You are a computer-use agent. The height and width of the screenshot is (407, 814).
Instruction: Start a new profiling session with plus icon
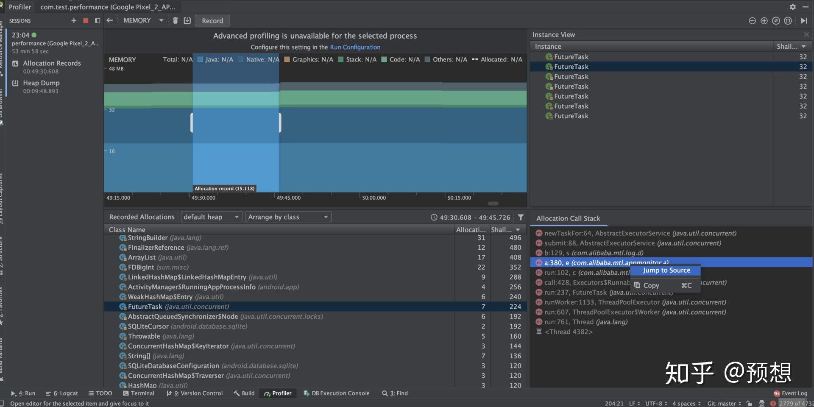[x=74, y=21]
